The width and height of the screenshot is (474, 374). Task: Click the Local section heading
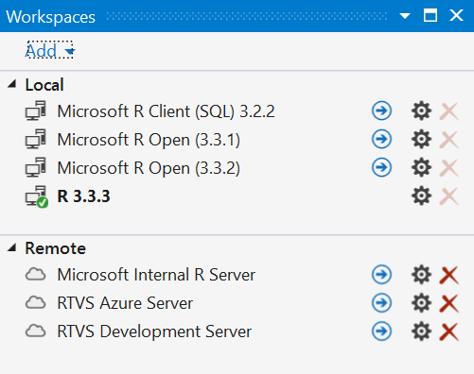pyautogui.click(x=44, y=85)
